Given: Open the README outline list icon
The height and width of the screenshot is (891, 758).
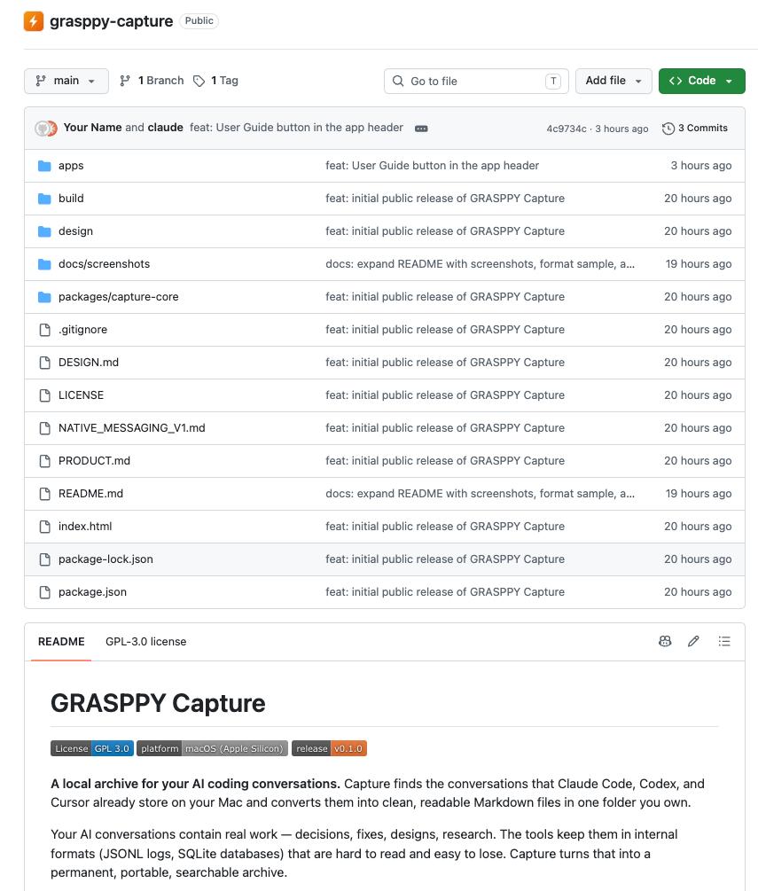Looking at the screenshot, I should [x=724, y=642].
